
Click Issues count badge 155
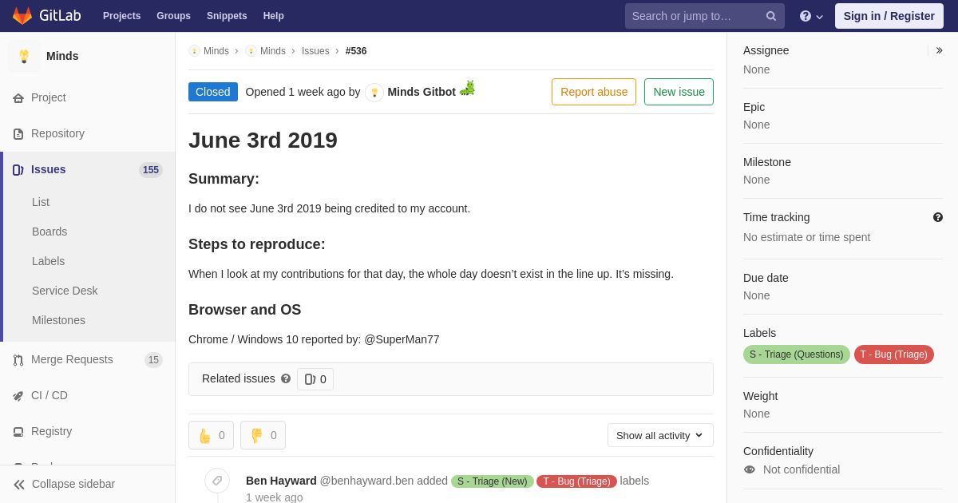coord(151,170)
